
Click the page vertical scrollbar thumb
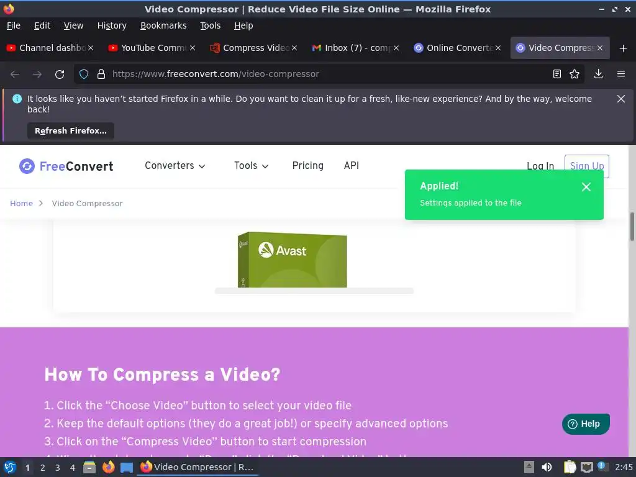coord(632,226)
